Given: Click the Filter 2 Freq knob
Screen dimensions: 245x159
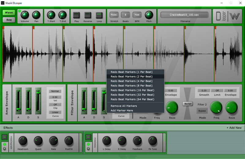Looking at the screenshot, I should click(x=216, y=108).
